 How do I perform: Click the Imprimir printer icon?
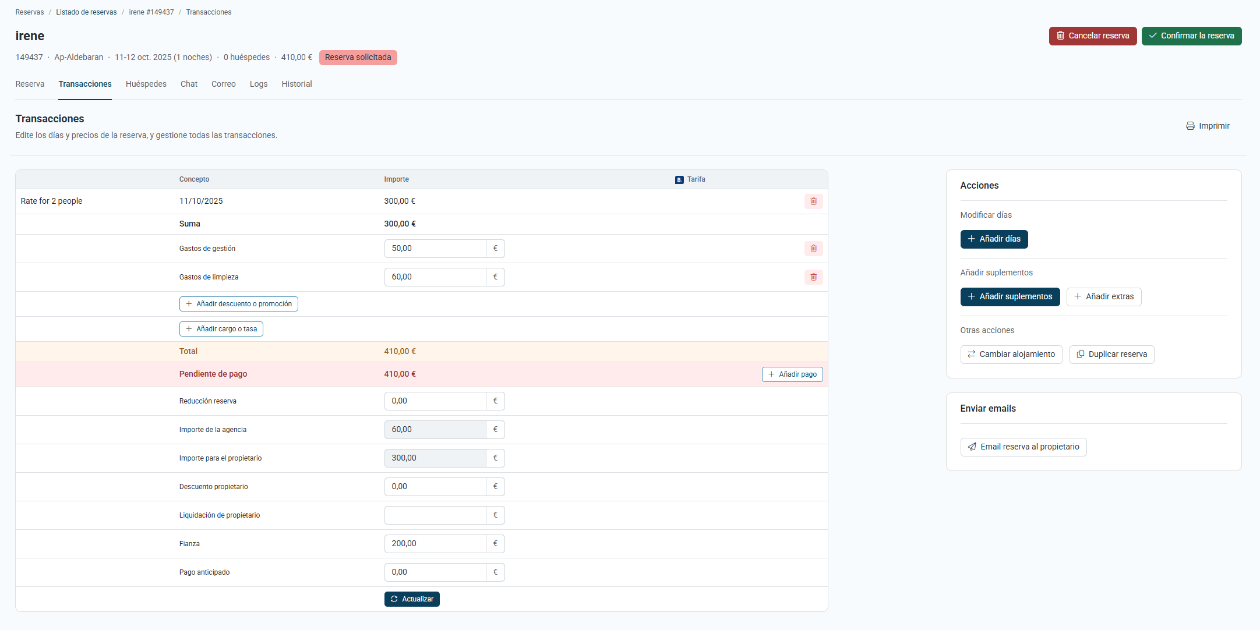(1190, 126)
